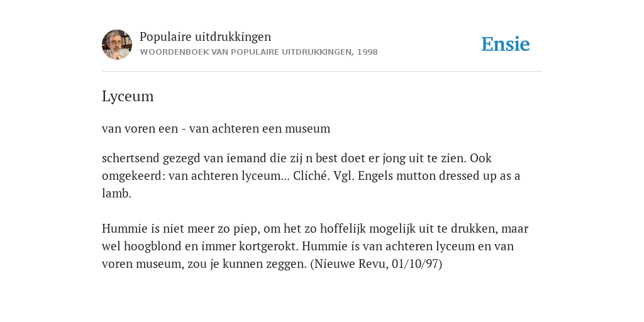This screenshot has width=644, height=322.
Task: Click the word 'omgekeerd:' in the definition
Action: click(133, 176)
